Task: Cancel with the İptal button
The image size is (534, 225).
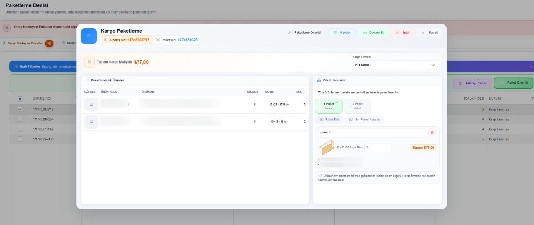Action: pos(403,33)
